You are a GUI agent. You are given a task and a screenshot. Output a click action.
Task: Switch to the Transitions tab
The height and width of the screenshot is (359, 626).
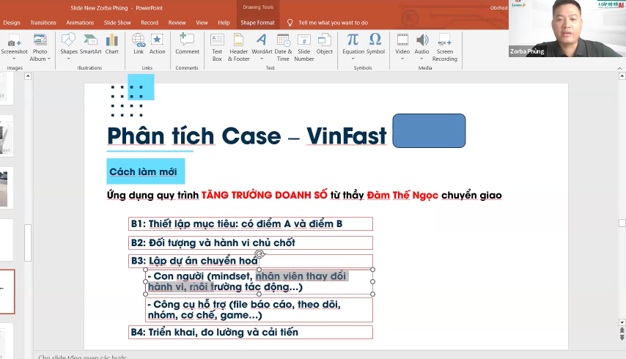tap(43, 23)
